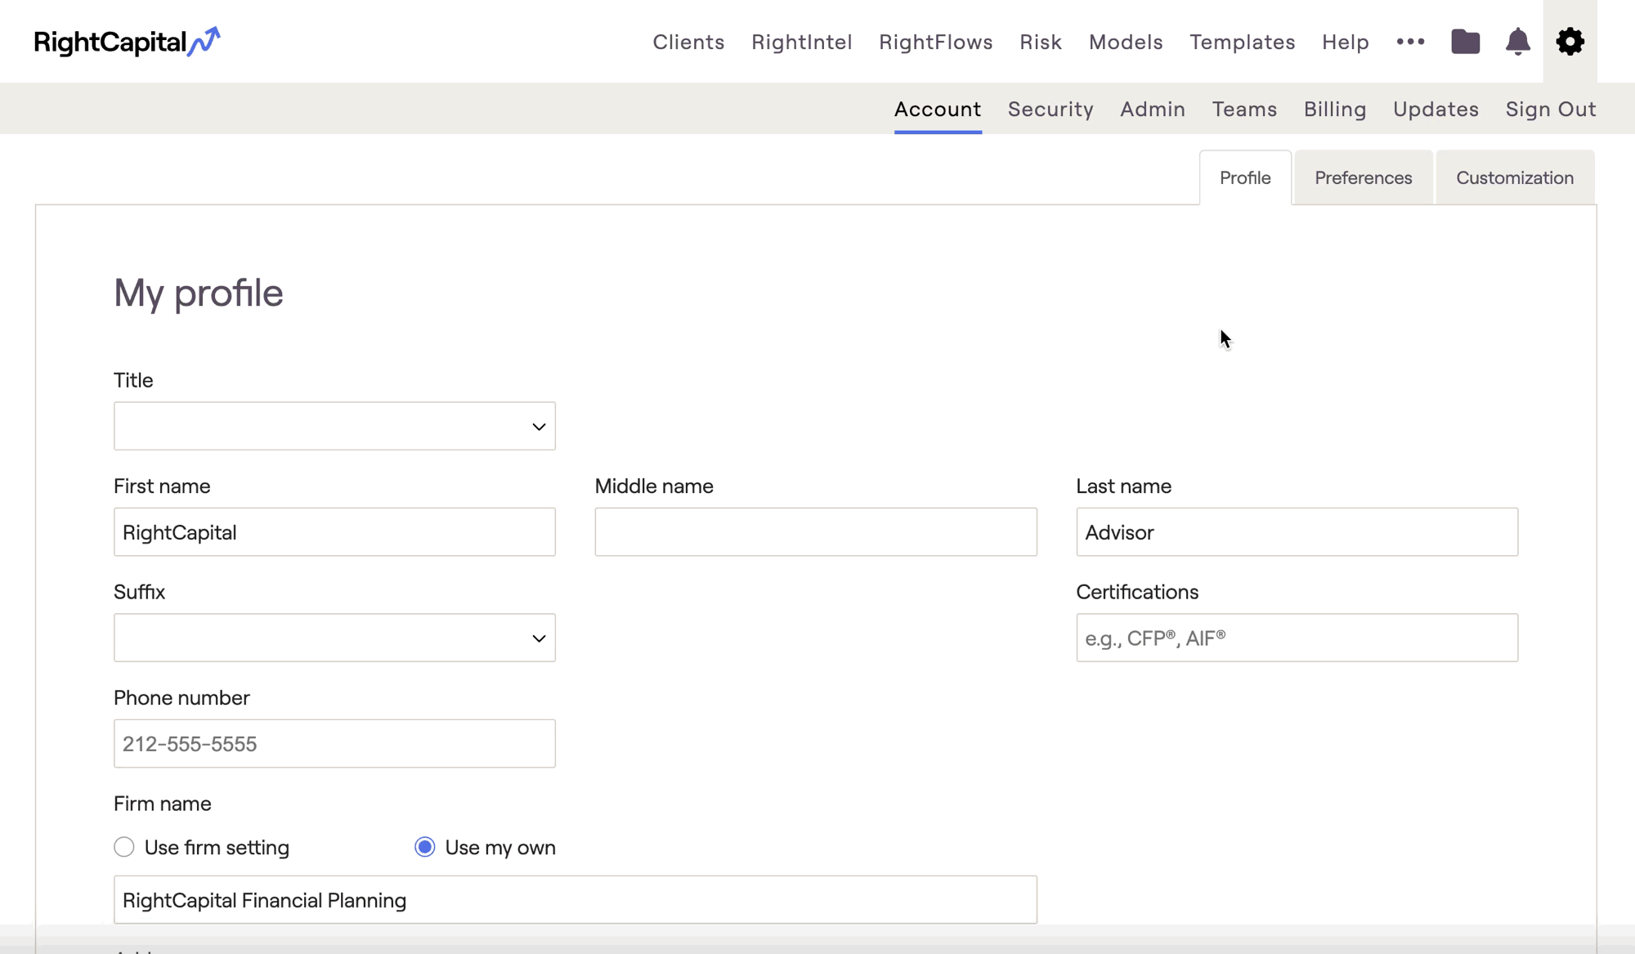Click the Phone number field
This screenshot has height=954, width=1635.
[x=334, y=744]
